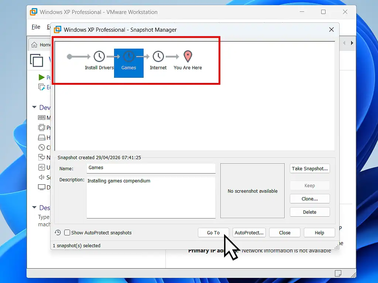Click the Network Adapter device icon
The height and width of the screenshot is (283, 378).
pos(41,157)
